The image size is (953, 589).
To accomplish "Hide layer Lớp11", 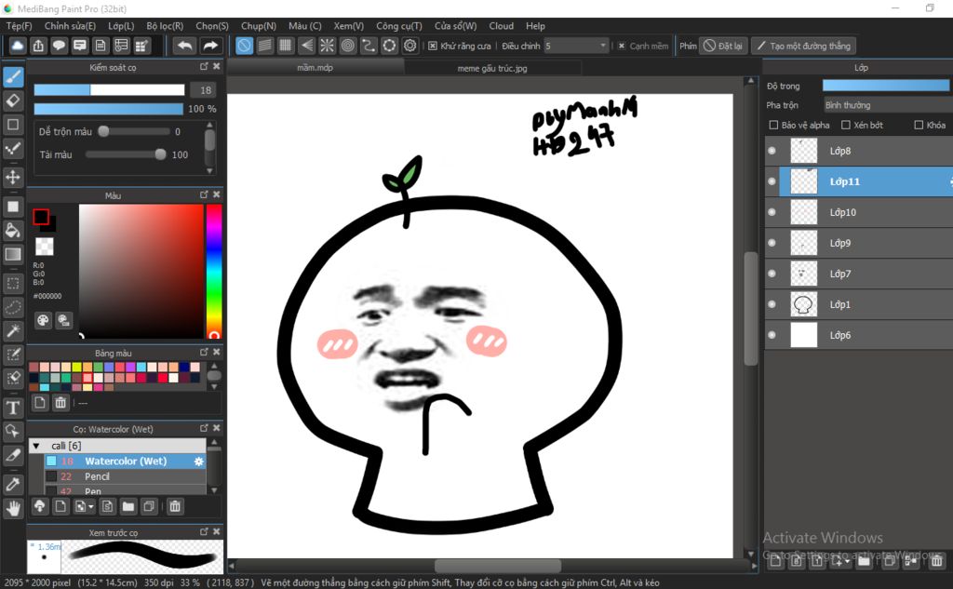I will [772, 181].
